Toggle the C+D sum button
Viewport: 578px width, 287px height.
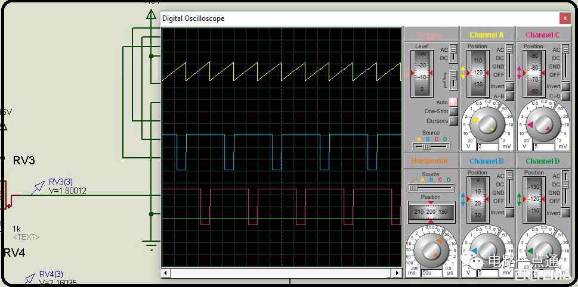tap(565, 96)
